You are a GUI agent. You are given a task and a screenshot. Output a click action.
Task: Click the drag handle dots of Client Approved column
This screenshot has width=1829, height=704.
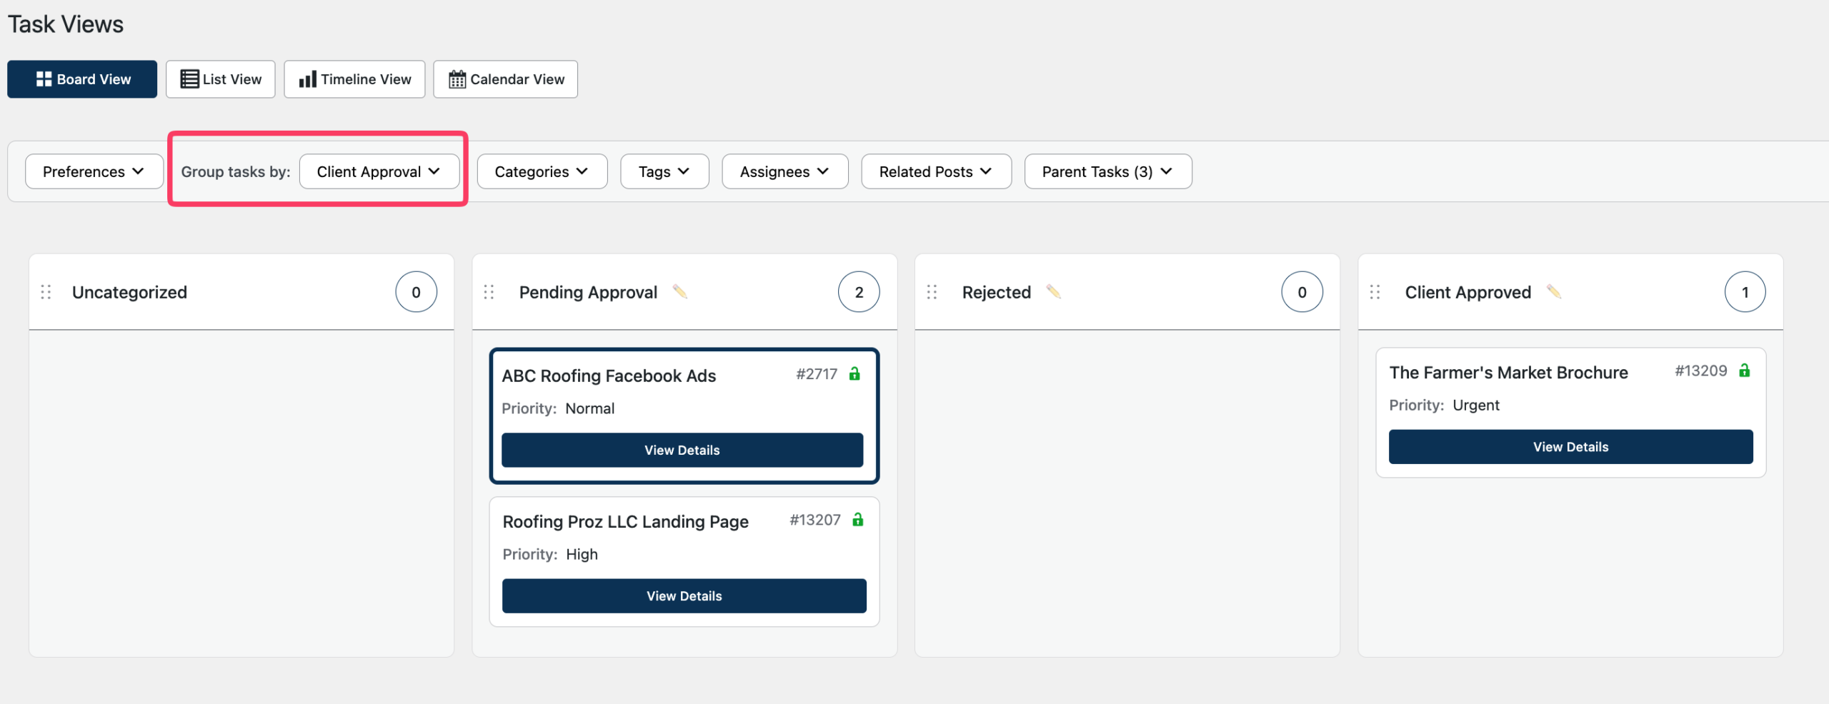pos(1375,292)
